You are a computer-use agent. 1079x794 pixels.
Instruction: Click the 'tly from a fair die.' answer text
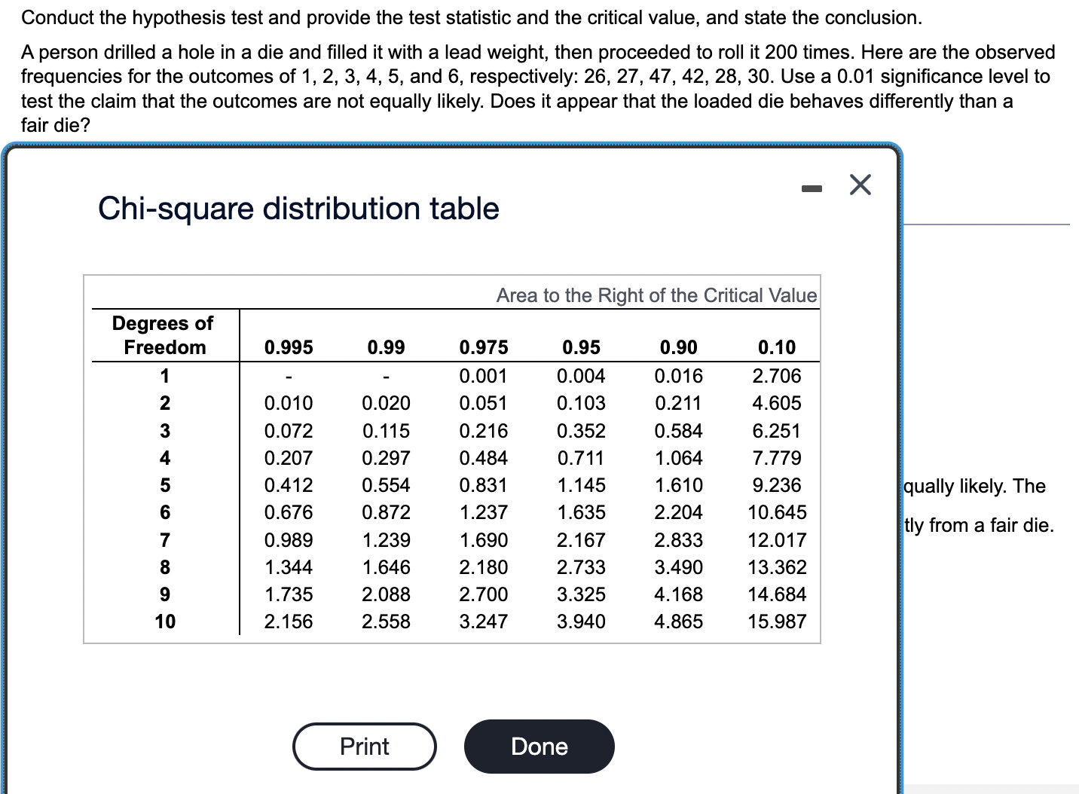point(979,525)
